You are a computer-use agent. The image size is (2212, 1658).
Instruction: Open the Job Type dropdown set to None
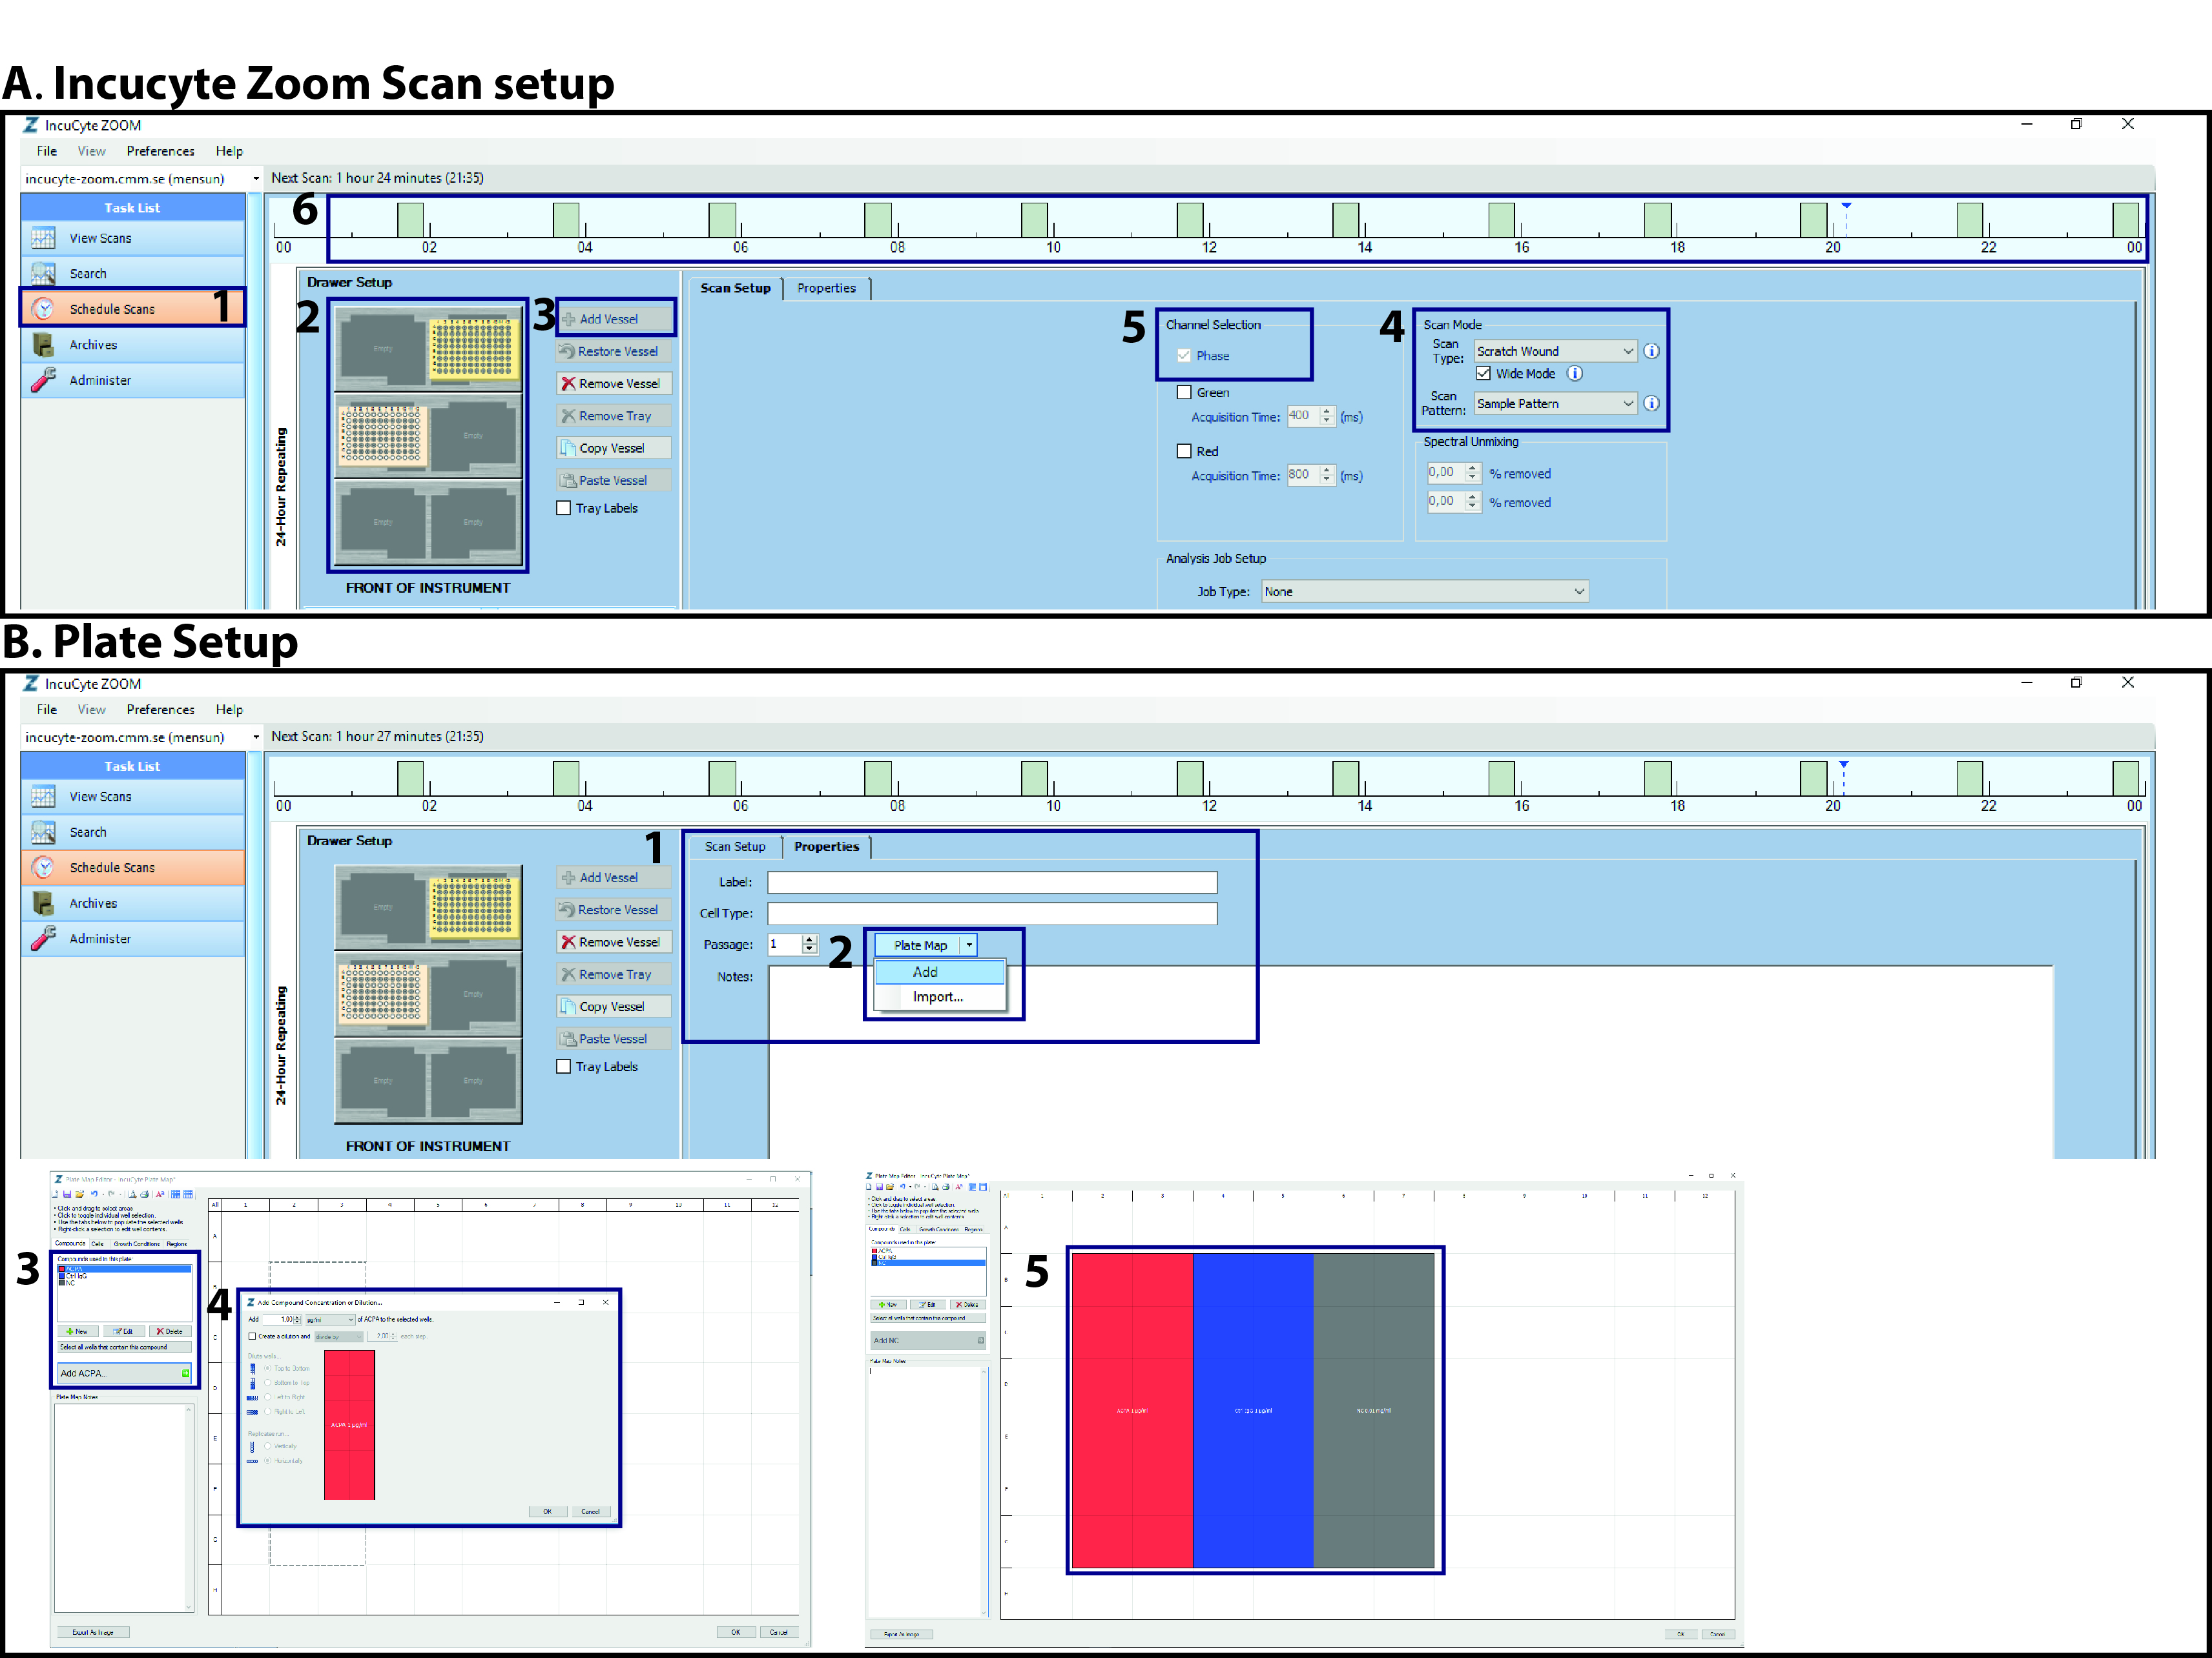pos(1424,591)
